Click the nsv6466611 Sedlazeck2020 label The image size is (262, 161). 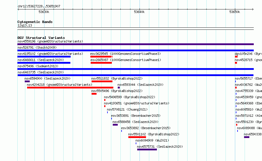pyautogui.click(x=41, y=60)
